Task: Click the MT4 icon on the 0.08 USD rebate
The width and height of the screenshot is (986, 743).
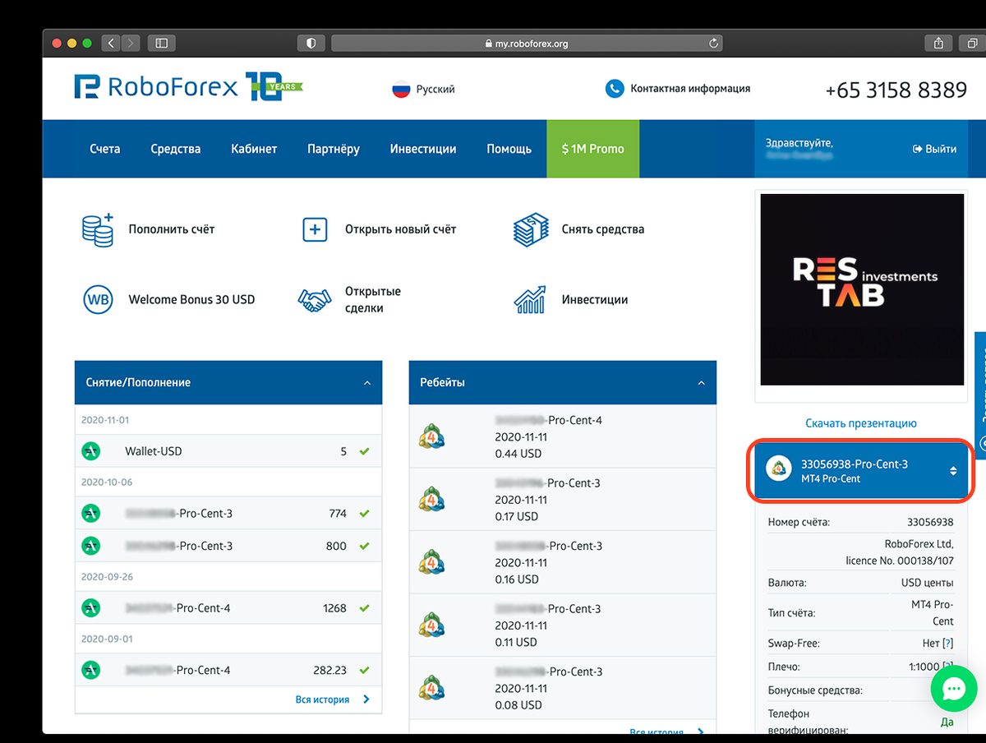Action: pyautogui.click(x=431, y=688)
